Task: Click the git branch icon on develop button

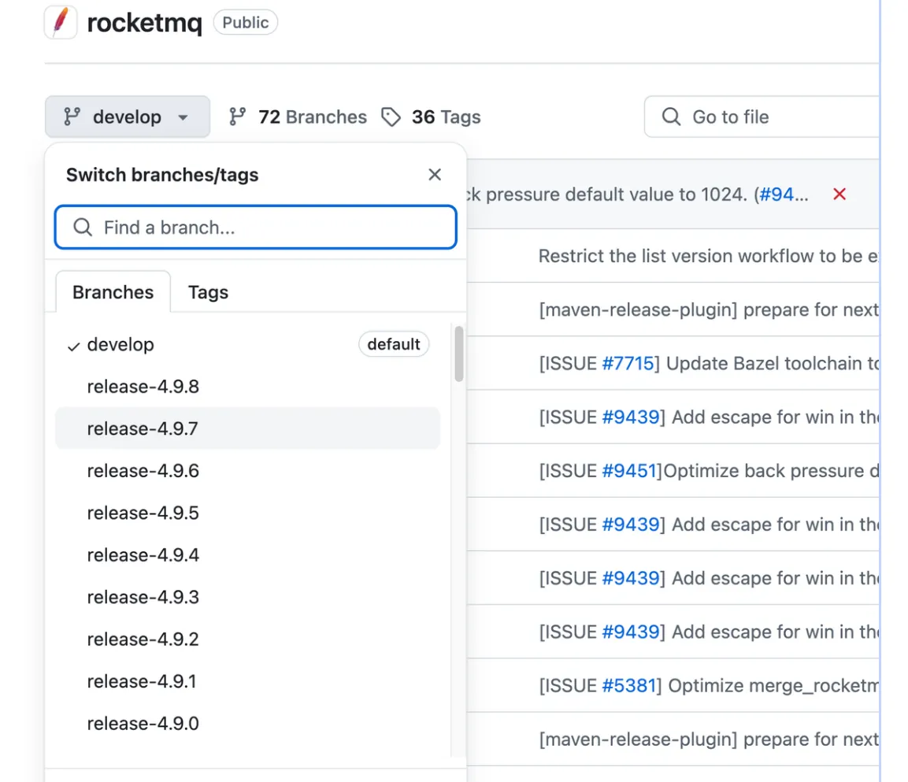Action: click(x=72, y=117)
